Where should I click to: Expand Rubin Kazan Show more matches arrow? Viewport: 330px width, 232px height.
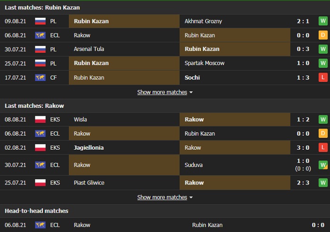coord(191,92)
